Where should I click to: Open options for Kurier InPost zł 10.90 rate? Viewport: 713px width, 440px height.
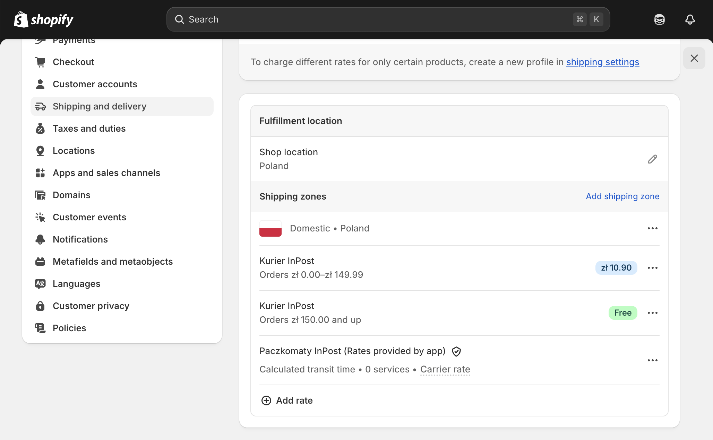652,268
